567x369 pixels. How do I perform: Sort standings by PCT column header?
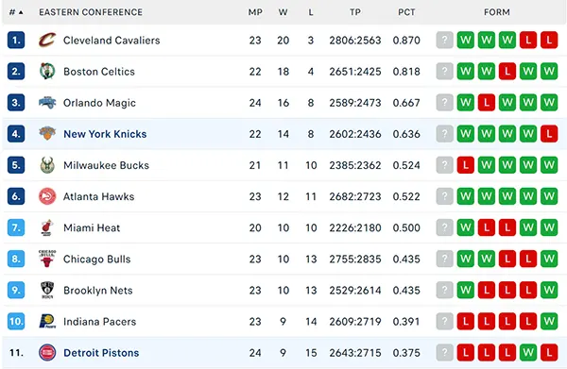click(x=406, y=12)
